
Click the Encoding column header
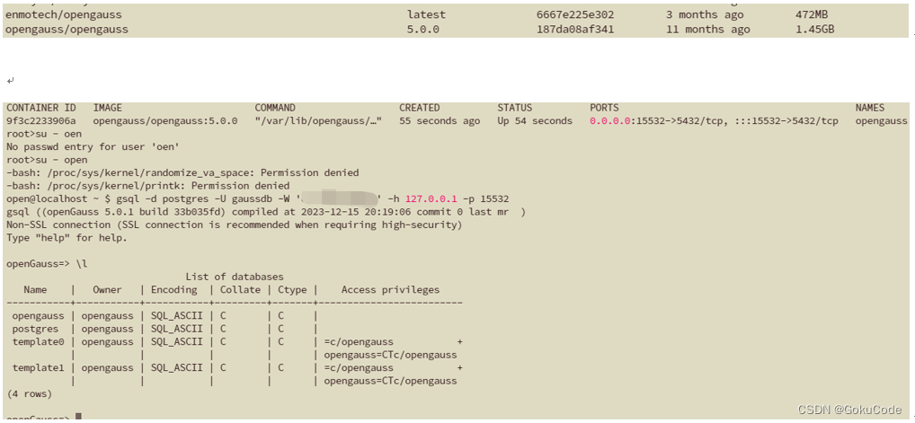pyautogui.click(x=173, y=290)
